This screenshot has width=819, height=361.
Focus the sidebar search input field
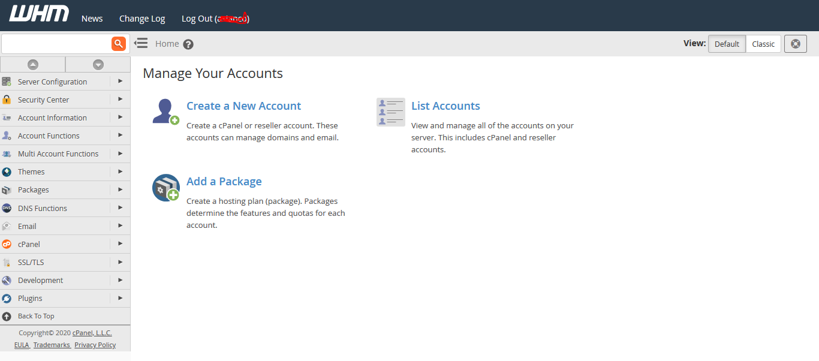point(56,43)
